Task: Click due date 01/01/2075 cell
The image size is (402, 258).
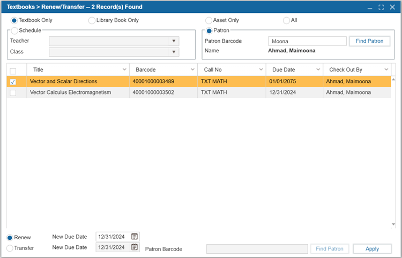Action: click(282, 81)
